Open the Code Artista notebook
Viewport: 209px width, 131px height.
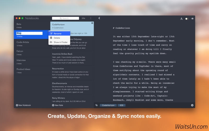coord(32,43)
